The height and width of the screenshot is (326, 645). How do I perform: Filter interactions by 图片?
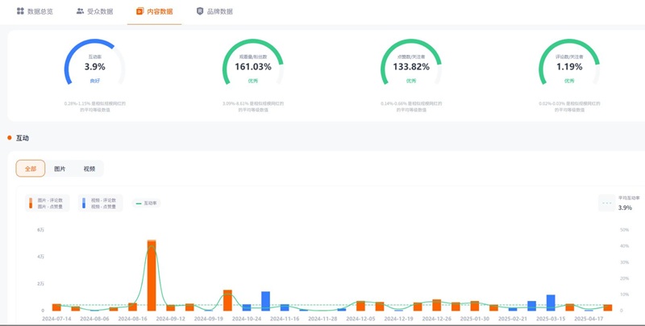point(60,169)
